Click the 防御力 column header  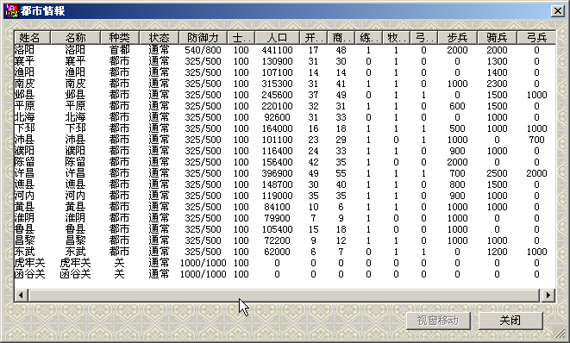tap(203, 37)
